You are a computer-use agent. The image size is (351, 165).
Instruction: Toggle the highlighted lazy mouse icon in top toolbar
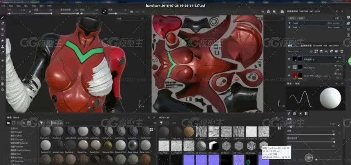click(104, 12)
